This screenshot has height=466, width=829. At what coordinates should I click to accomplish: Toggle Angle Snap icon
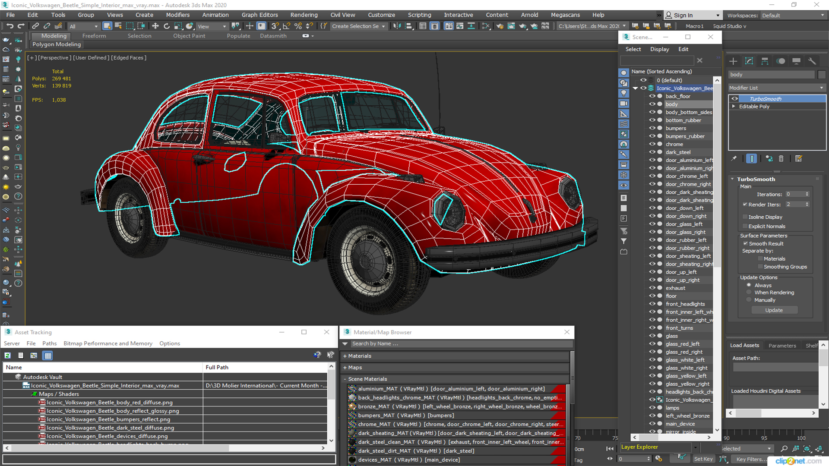tap(287, 26)
